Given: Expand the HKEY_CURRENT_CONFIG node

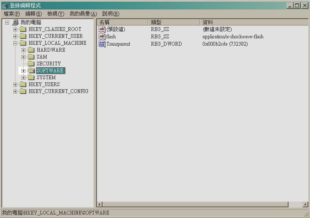Looking at the screenshot, I should [x=15, y=91].
